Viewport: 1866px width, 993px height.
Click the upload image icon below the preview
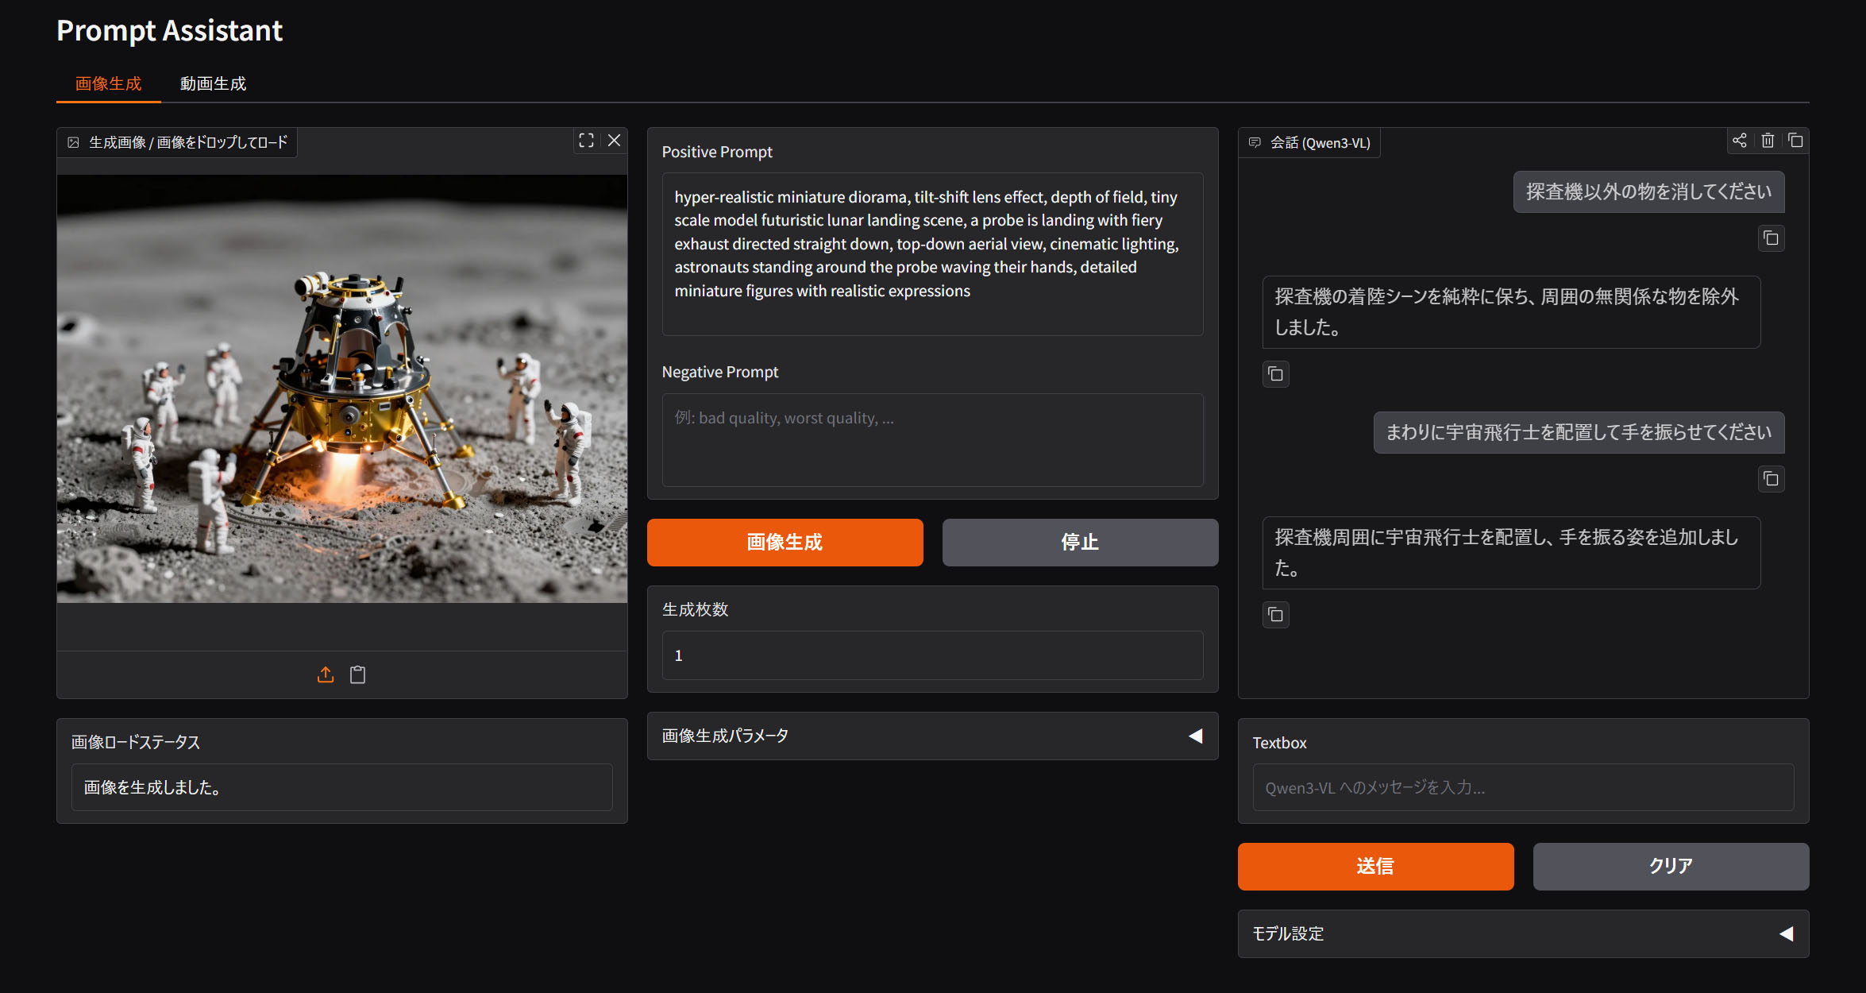326,674
